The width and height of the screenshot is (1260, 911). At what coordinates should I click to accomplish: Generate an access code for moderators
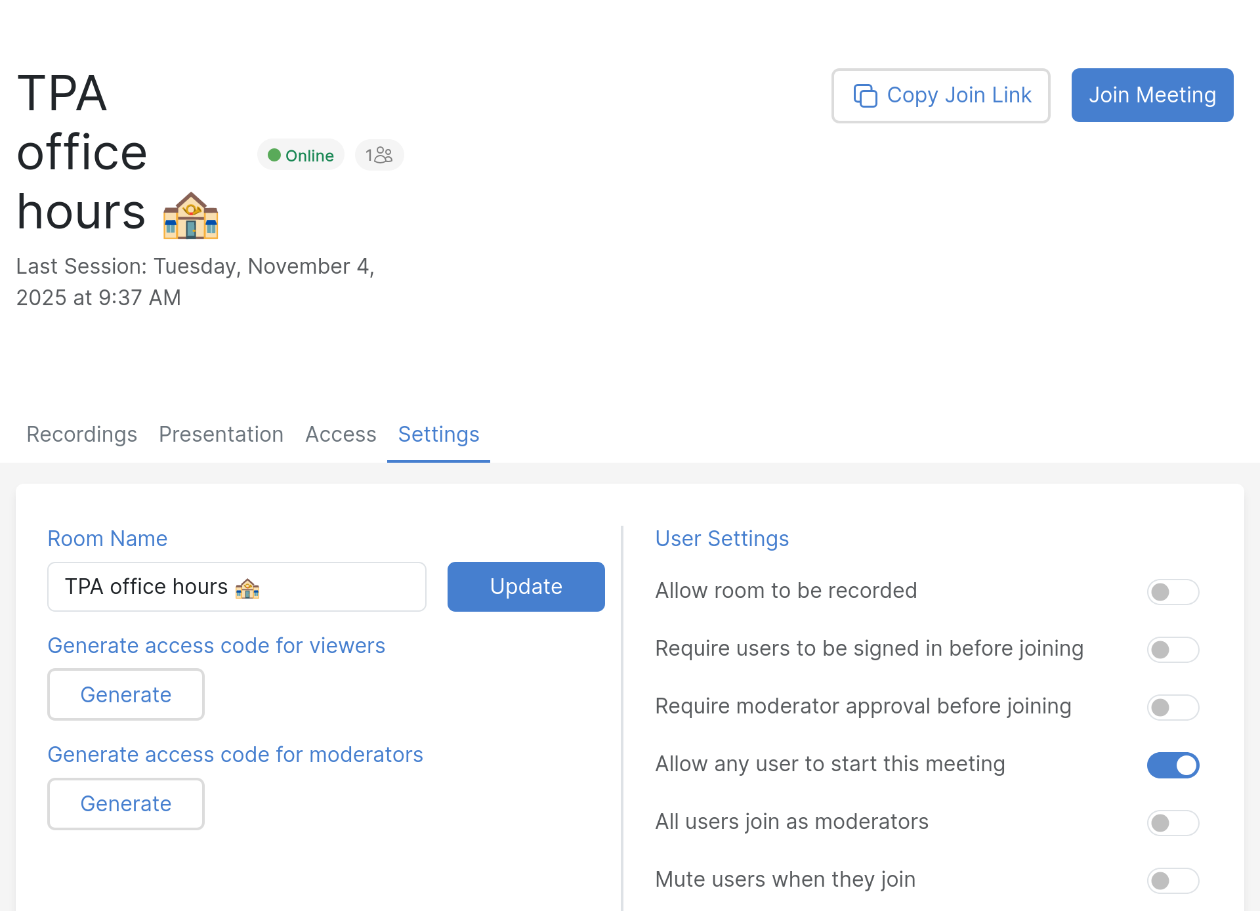pyautogui.click(x=125, y=803)
